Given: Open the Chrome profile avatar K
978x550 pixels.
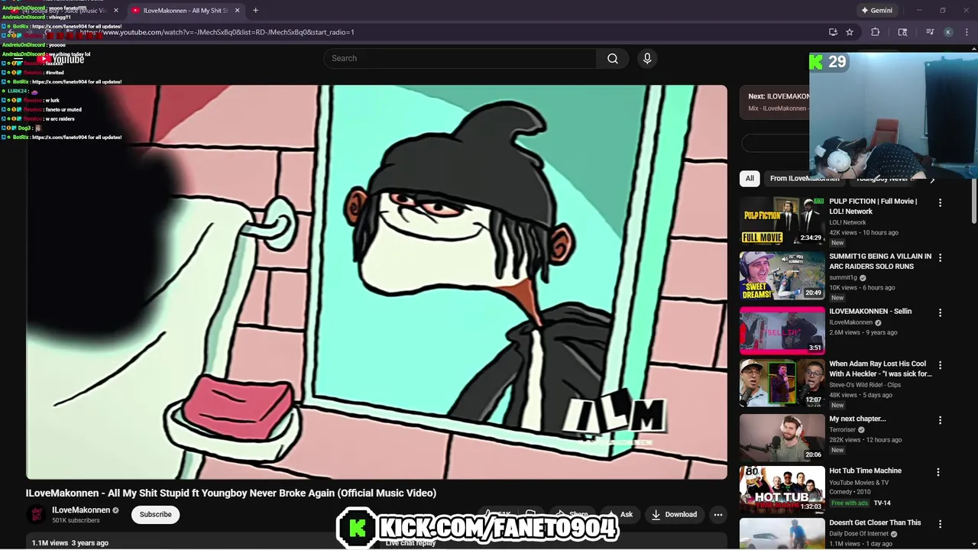Looking at the screenshot, I should pos(948,32).
